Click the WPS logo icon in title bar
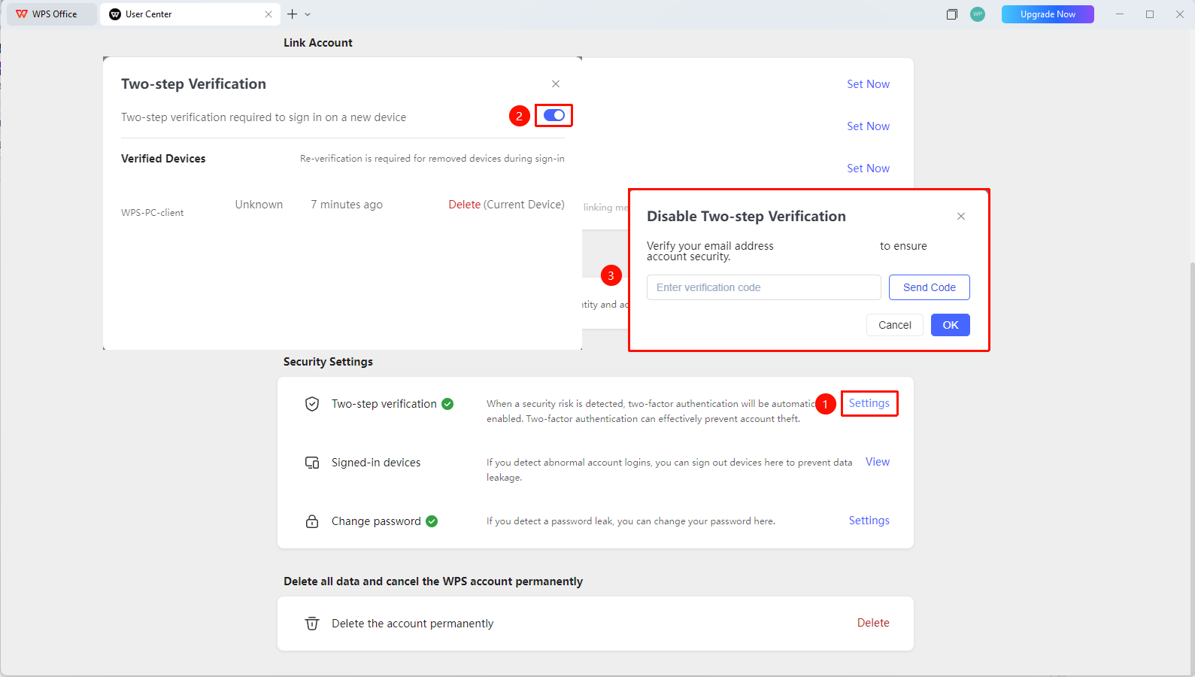This screenshot has width=1195, height=677. click(x=22, y=14)
